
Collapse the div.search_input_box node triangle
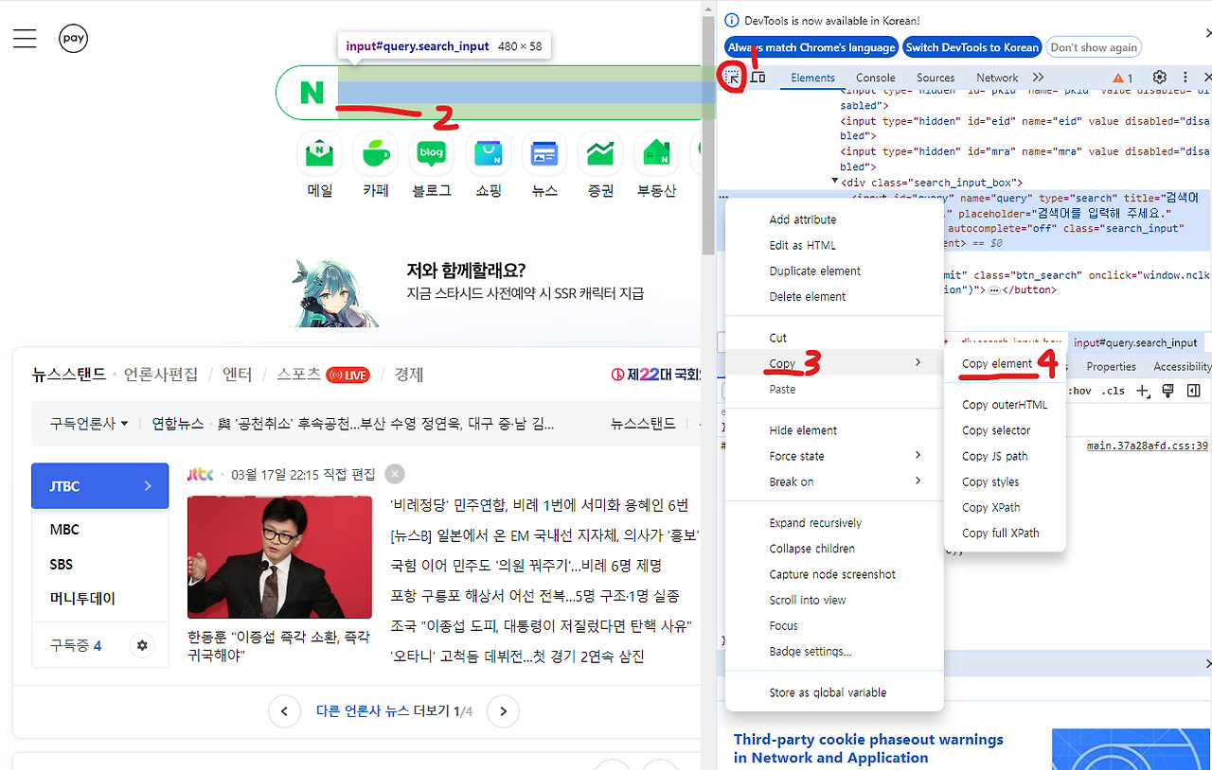tap(835, 182)
